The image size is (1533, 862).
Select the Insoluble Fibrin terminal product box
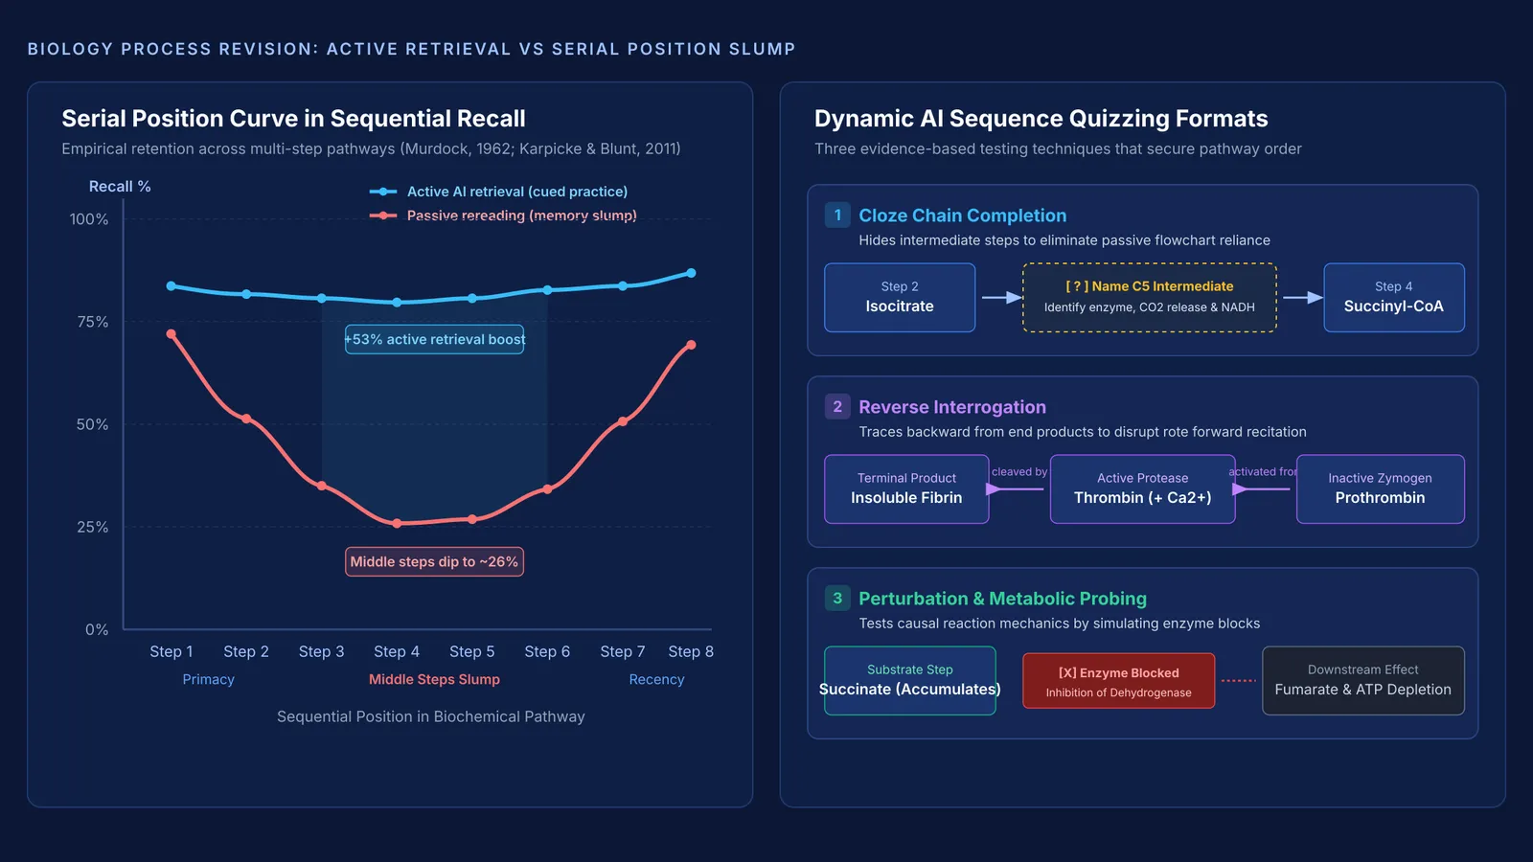coord(906,488)
